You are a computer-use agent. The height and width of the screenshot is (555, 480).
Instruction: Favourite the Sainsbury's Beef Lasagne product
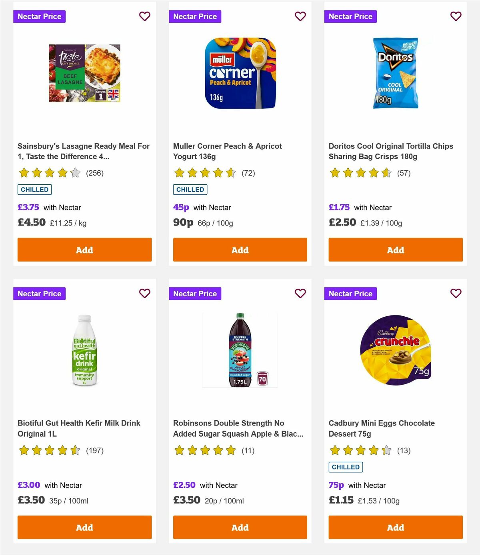tap(144, 16)
